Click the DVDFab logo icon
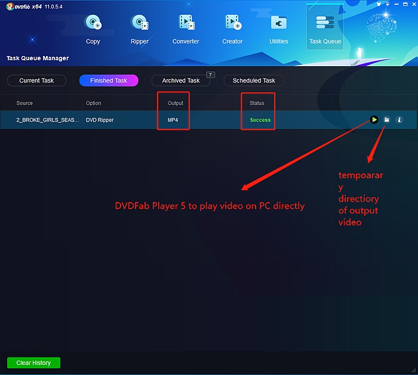418x375 pixels. coord(10,7)
